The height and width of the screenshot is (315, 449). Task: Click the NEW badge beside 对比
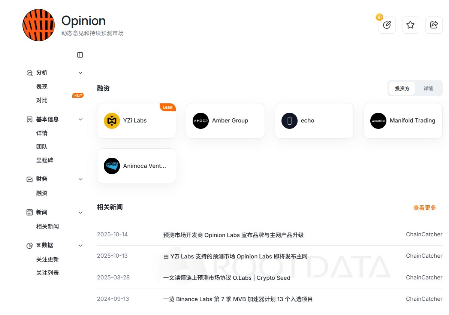point(78,96)
